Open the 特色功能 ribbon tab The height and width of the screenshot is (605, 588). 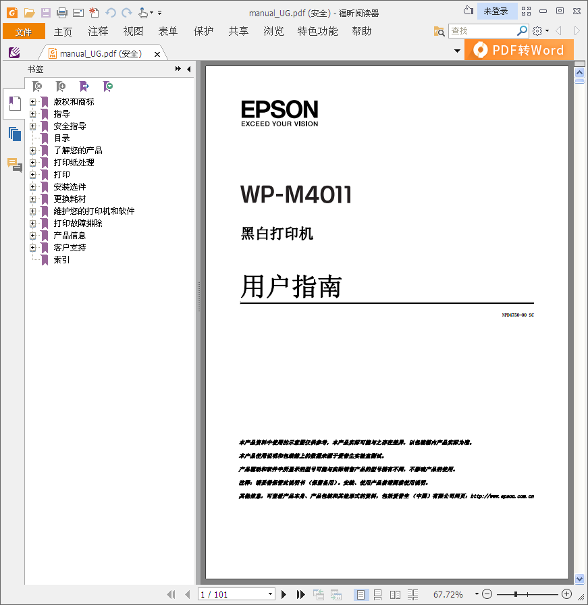tap(317, 32)
